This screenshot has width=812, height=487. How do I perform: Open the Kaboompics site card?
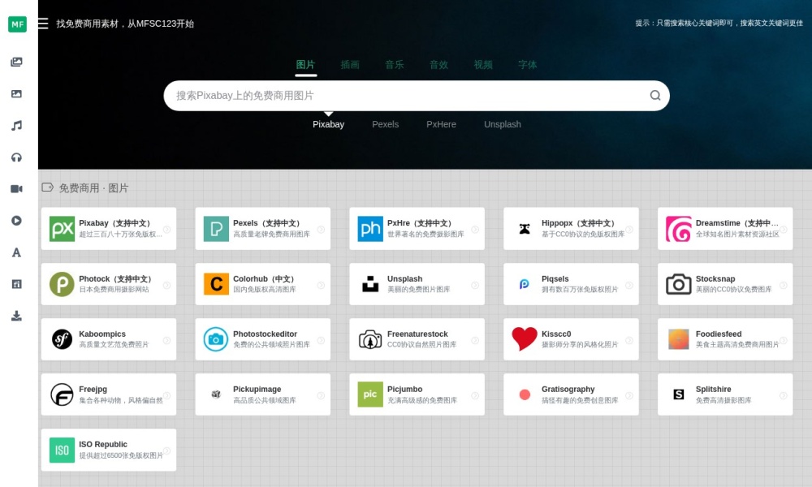tap(109, 339)
